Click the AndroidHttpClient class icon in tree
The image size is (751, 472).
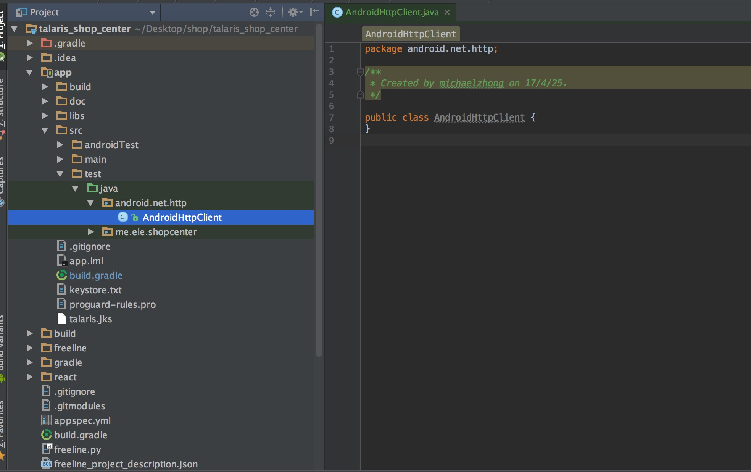[x=122, y=217]
